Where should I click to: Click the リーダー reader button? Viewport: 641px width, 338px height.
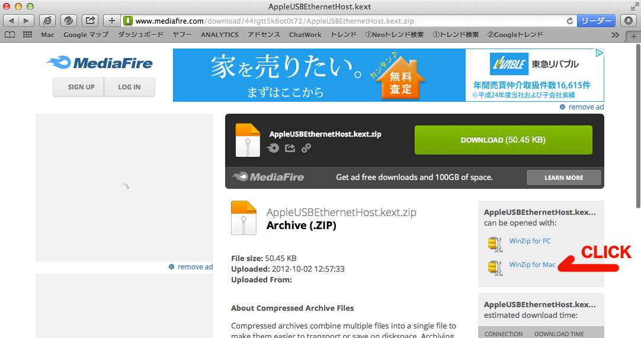(x=597, y=21)
